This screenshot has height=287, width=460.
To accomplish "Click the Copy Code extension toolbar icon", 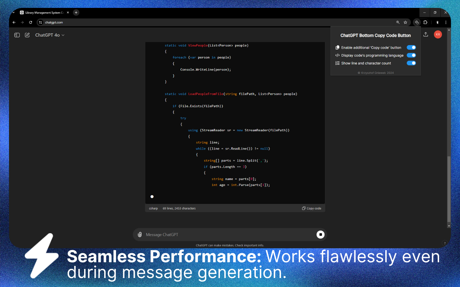I will click(x=417, y=22).
